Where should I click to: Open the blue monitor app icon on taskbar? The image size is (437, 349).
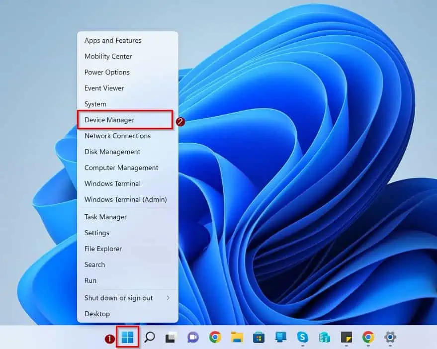pos(281,337)
